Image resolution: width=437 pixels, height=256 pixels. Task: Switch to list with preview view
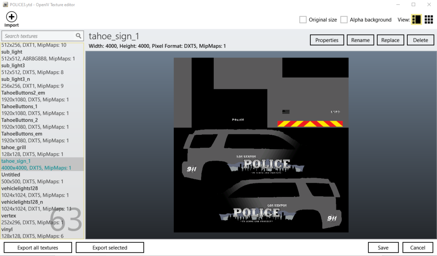416,20
